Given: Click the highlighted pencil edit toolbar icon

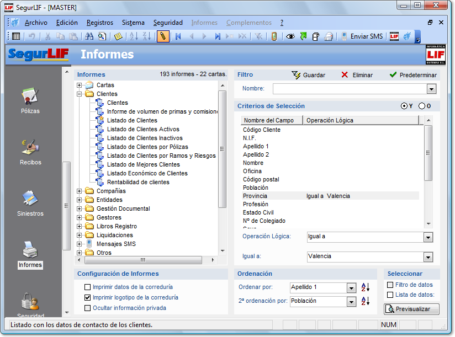Looking at the screenshot, I should coord(163,36).
